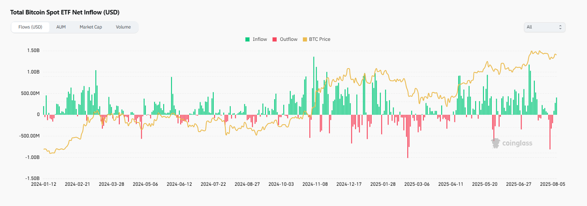Screen dimensions: 587x206
Task: Select the Flows (USD) tab
Action: pos(31,27)
